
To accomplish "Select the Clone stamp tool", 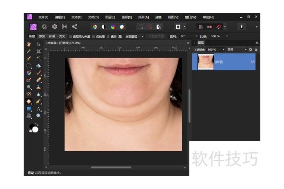I will point(38,87).
